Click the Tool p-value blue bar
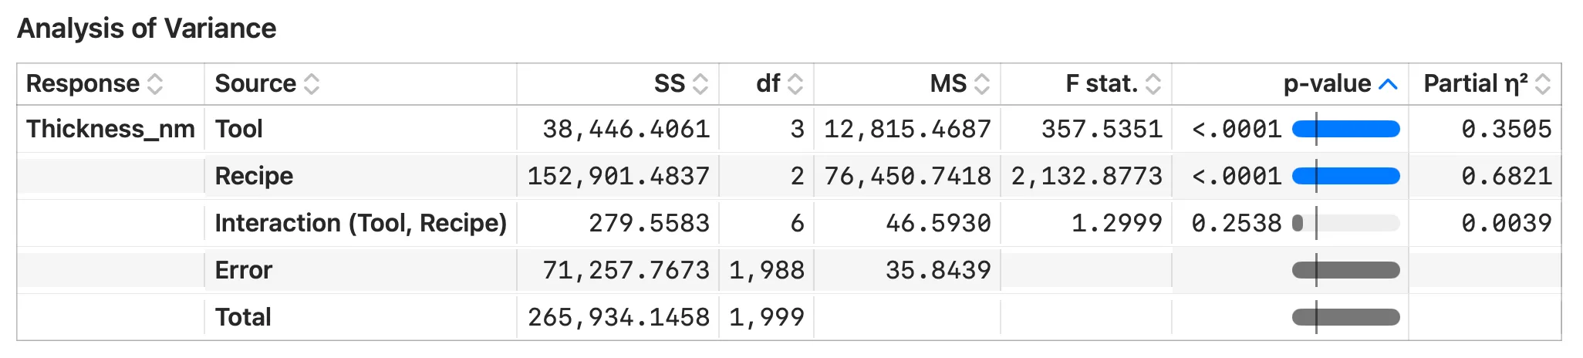 (1346, 129)
